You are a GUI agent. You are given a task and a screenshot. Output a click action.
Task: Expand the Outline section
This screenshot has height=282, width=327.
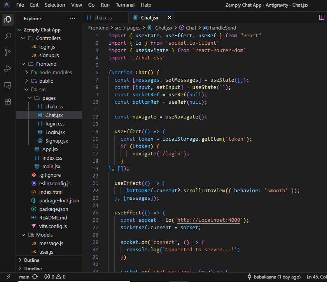tap(49, 260)
